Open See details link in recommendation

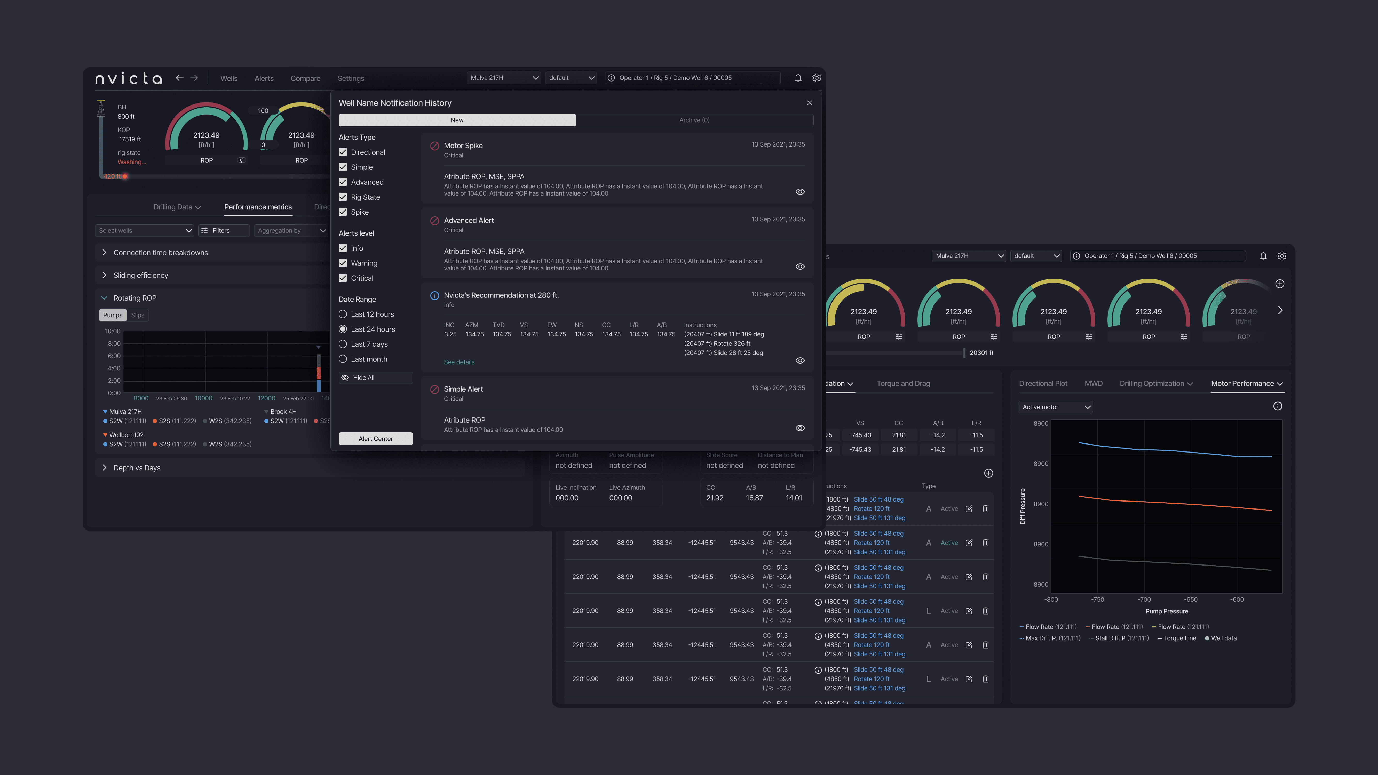(x=459, y=362)
